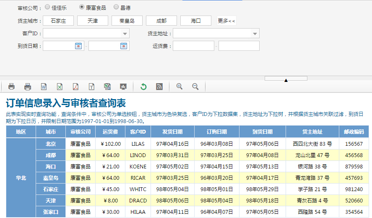Open calendar for end arrival date
372x218 pixels.
click(x=124, y=46)
